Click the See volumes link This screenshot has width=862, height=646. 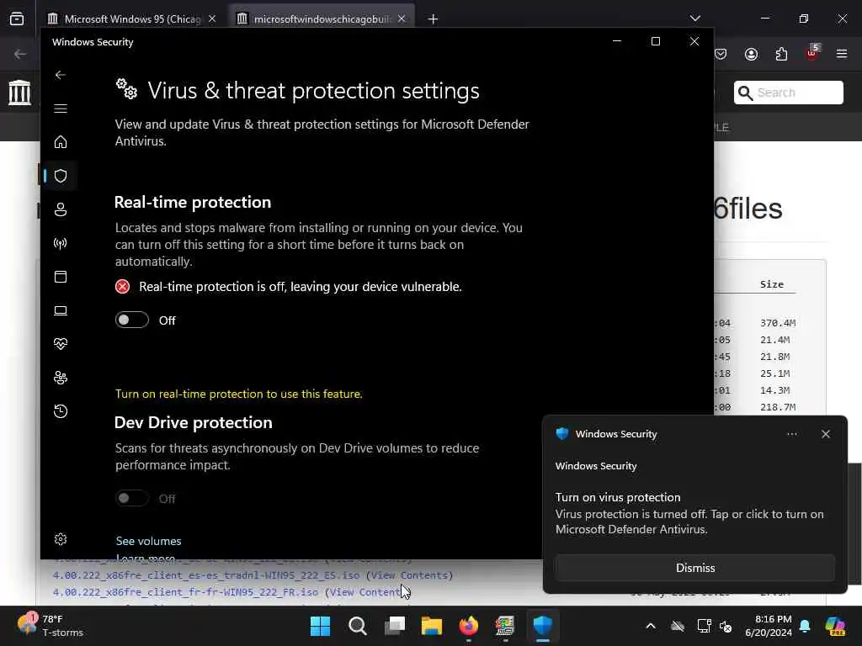coord(148,541)
